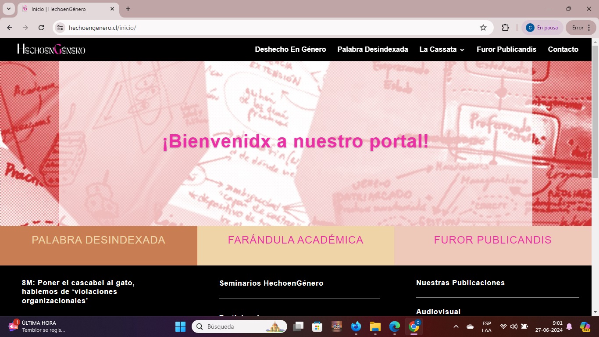Show hidden system tray icons chevron

pyautogui.click(x=456, y=326)
